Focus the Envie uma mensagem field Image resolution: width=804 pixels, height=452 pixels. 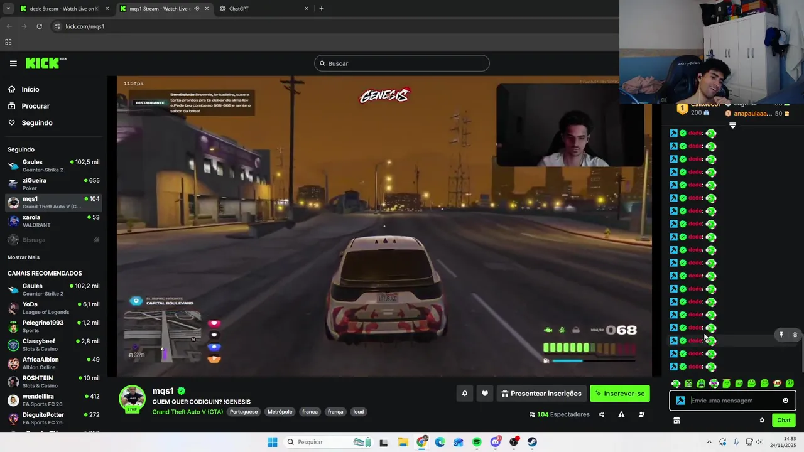point(734,401)
